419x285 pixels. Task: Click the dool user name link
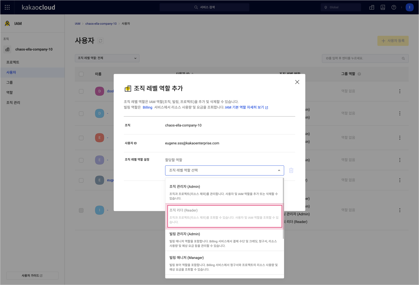[110, 91]
